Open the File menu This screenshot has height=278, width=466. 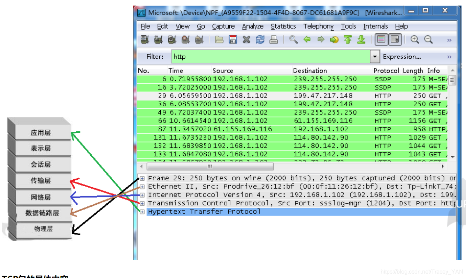(x=145, y=26)
